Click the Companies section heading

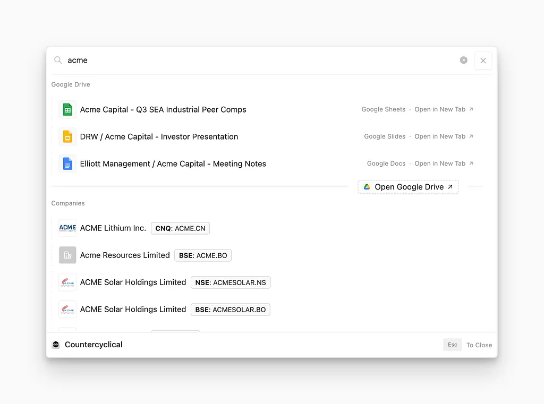pyautogui.click(x=68, y=203)
